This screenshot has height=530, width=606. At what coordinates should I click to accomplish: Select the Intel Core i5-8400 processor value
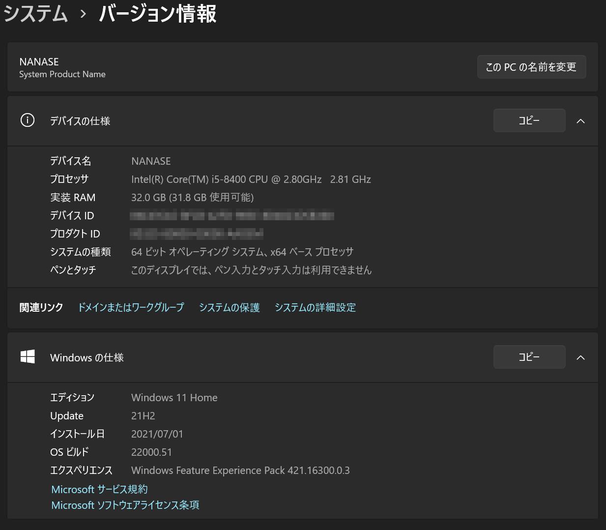point(251,179)
